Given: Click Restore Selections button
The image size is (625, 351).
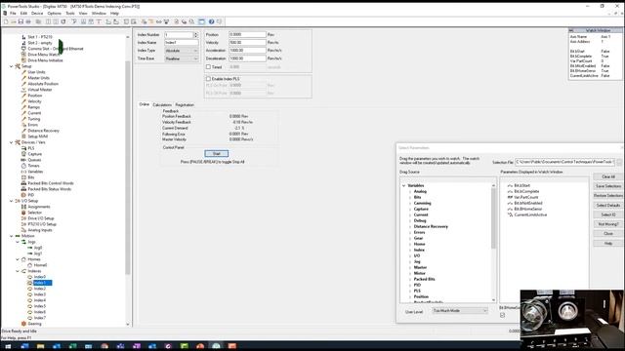Looking at the screenshot, I should click(x=607, y=196).
